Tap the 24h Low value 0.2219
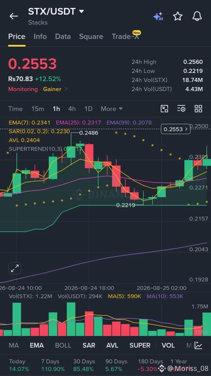Viewport: 211px width, 376px height. pyautogui.click(x=193, y=71)
